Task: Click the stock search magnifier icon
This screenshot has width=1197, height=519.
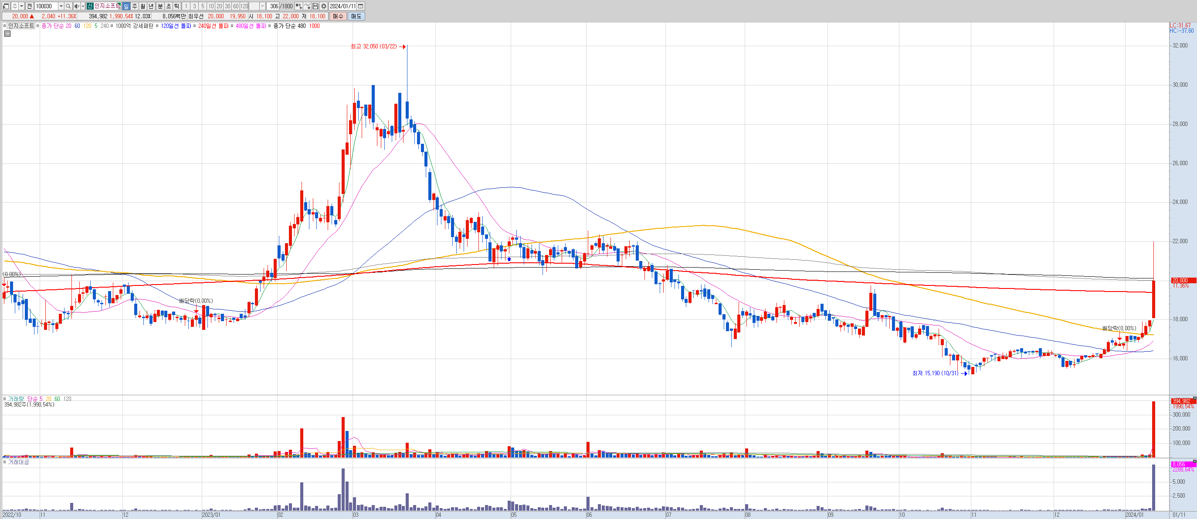Action: tap(68, 6)
